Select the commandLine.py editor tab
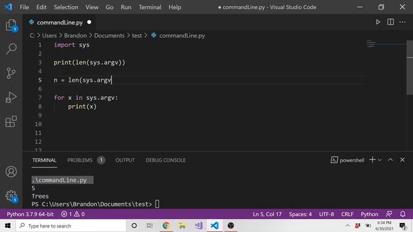This screenshot has height=232, width=413. point(60,23)
